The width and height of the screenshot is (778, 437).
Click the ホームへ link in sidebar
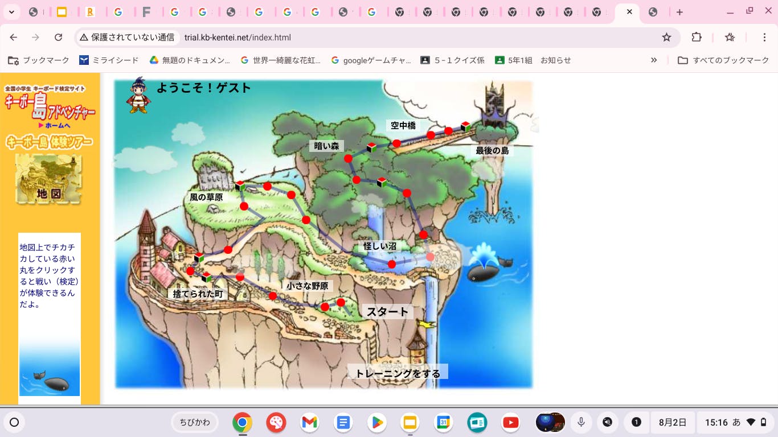coord(54,125)
